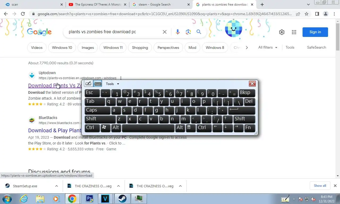
Task: Open Tools under search bar
Action: coord(290,47)
